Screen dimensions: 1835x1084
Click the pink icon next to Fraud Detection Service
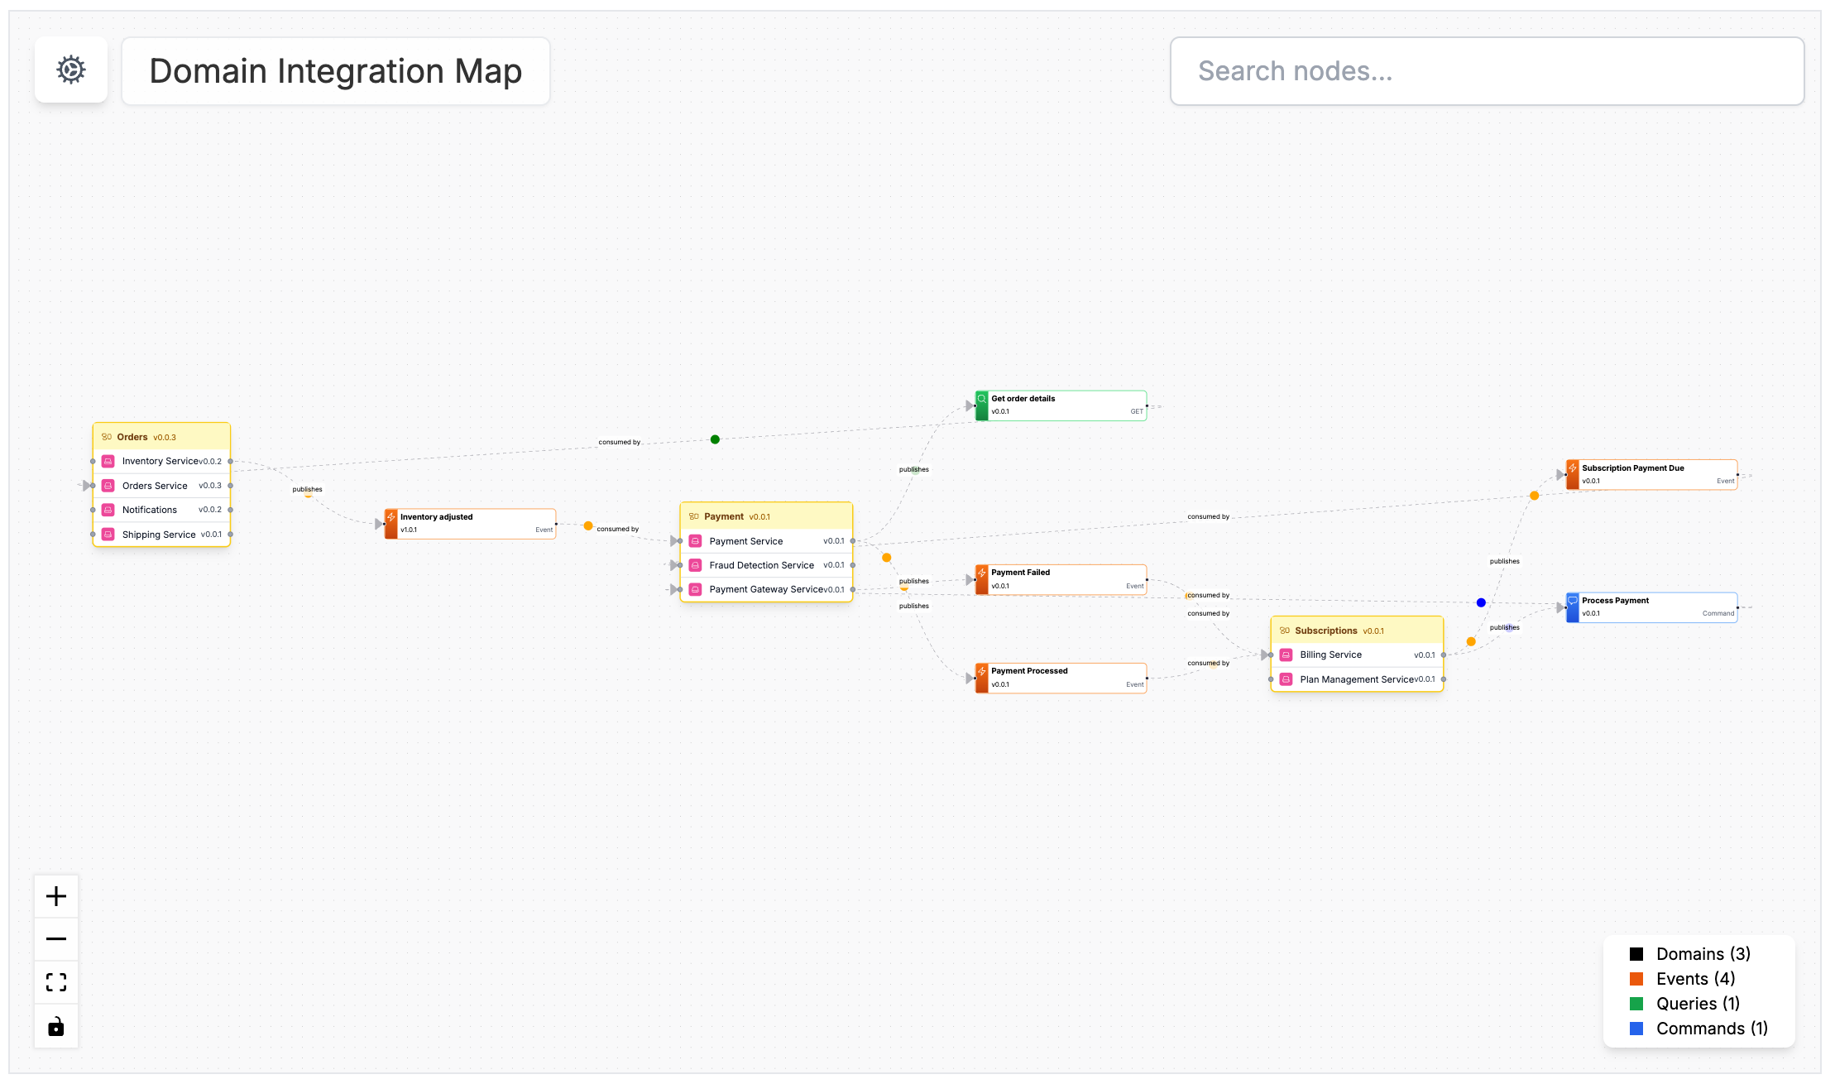coord(696,565)
